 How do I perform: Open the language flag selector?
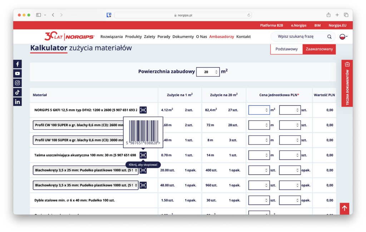343,37
